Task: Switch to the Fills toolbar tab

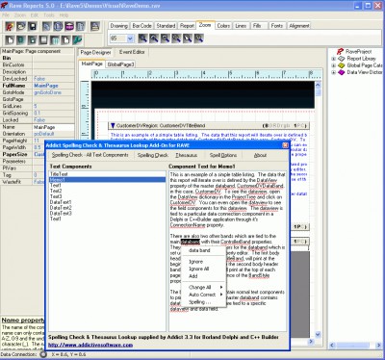Action: (x=257, y=26)
